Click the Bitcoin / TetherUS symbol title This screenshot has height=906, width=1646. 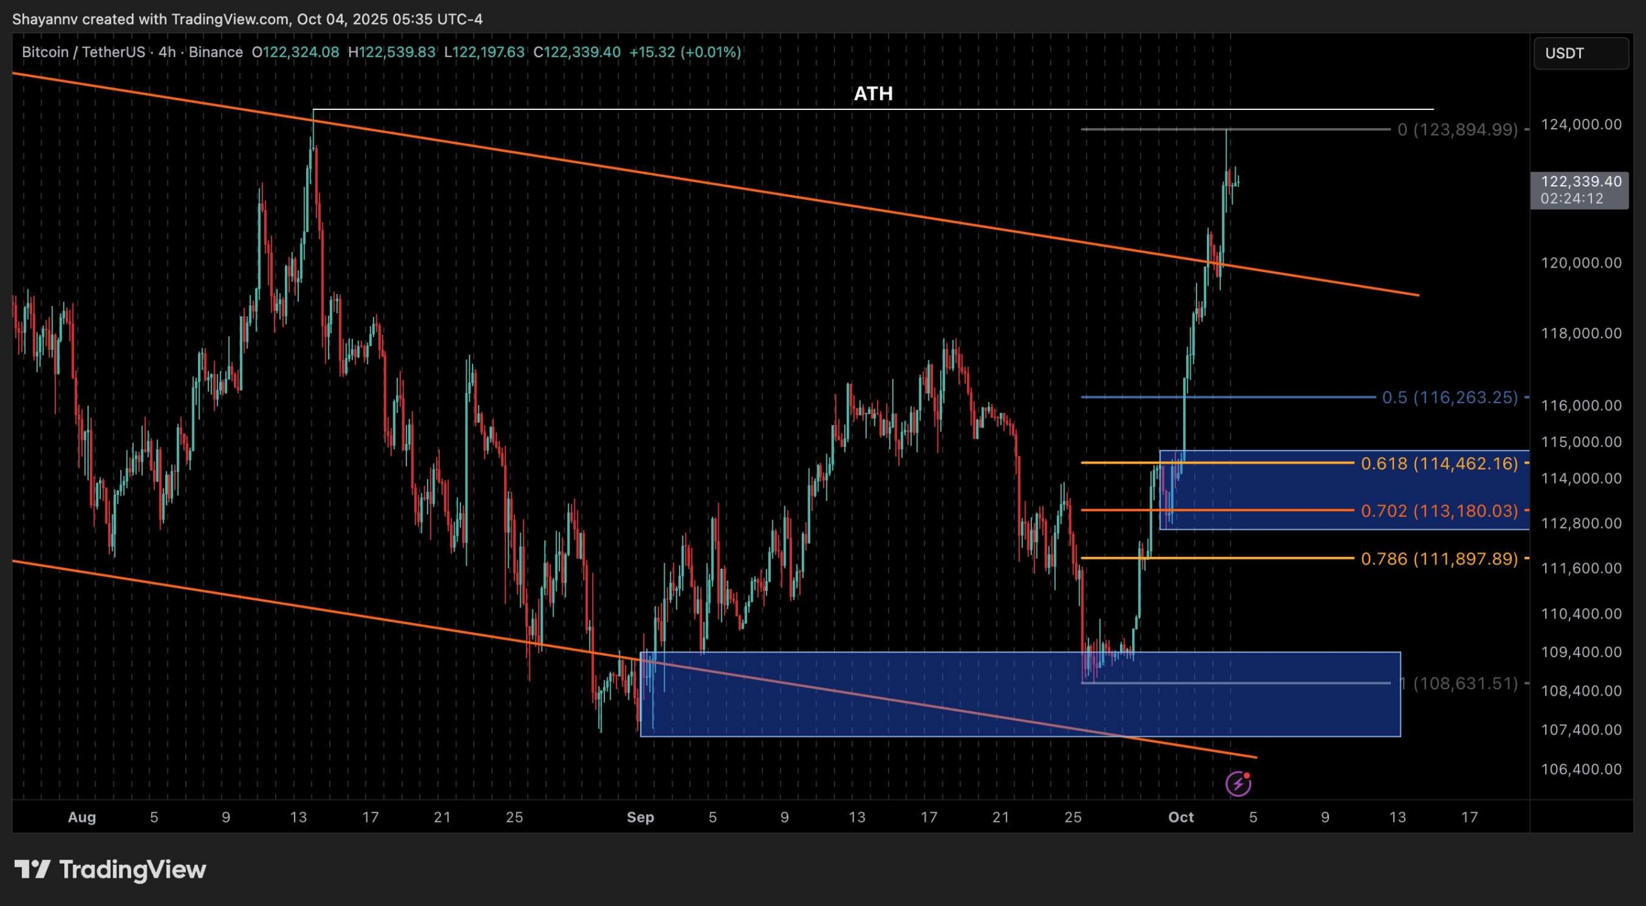tap(83, 52)
